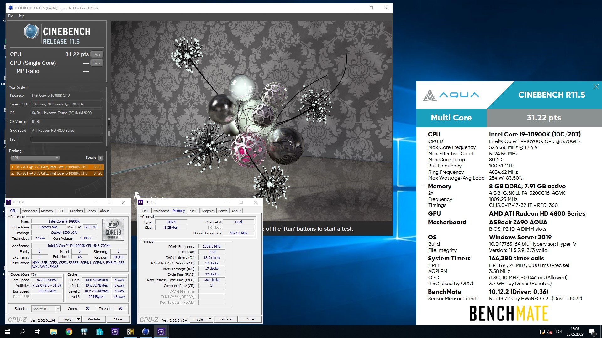The width and height of the screenshot is (602, 338).
Task: Switch to the highlighted CPU-Z taskbar icon
Action: [x=161, y=332]
